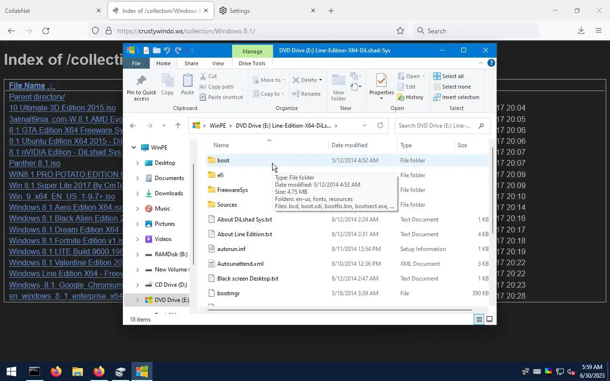Switch to the Share ribbon tab
This screenshot has height=381, width=610.
click(x=191, y=63)
